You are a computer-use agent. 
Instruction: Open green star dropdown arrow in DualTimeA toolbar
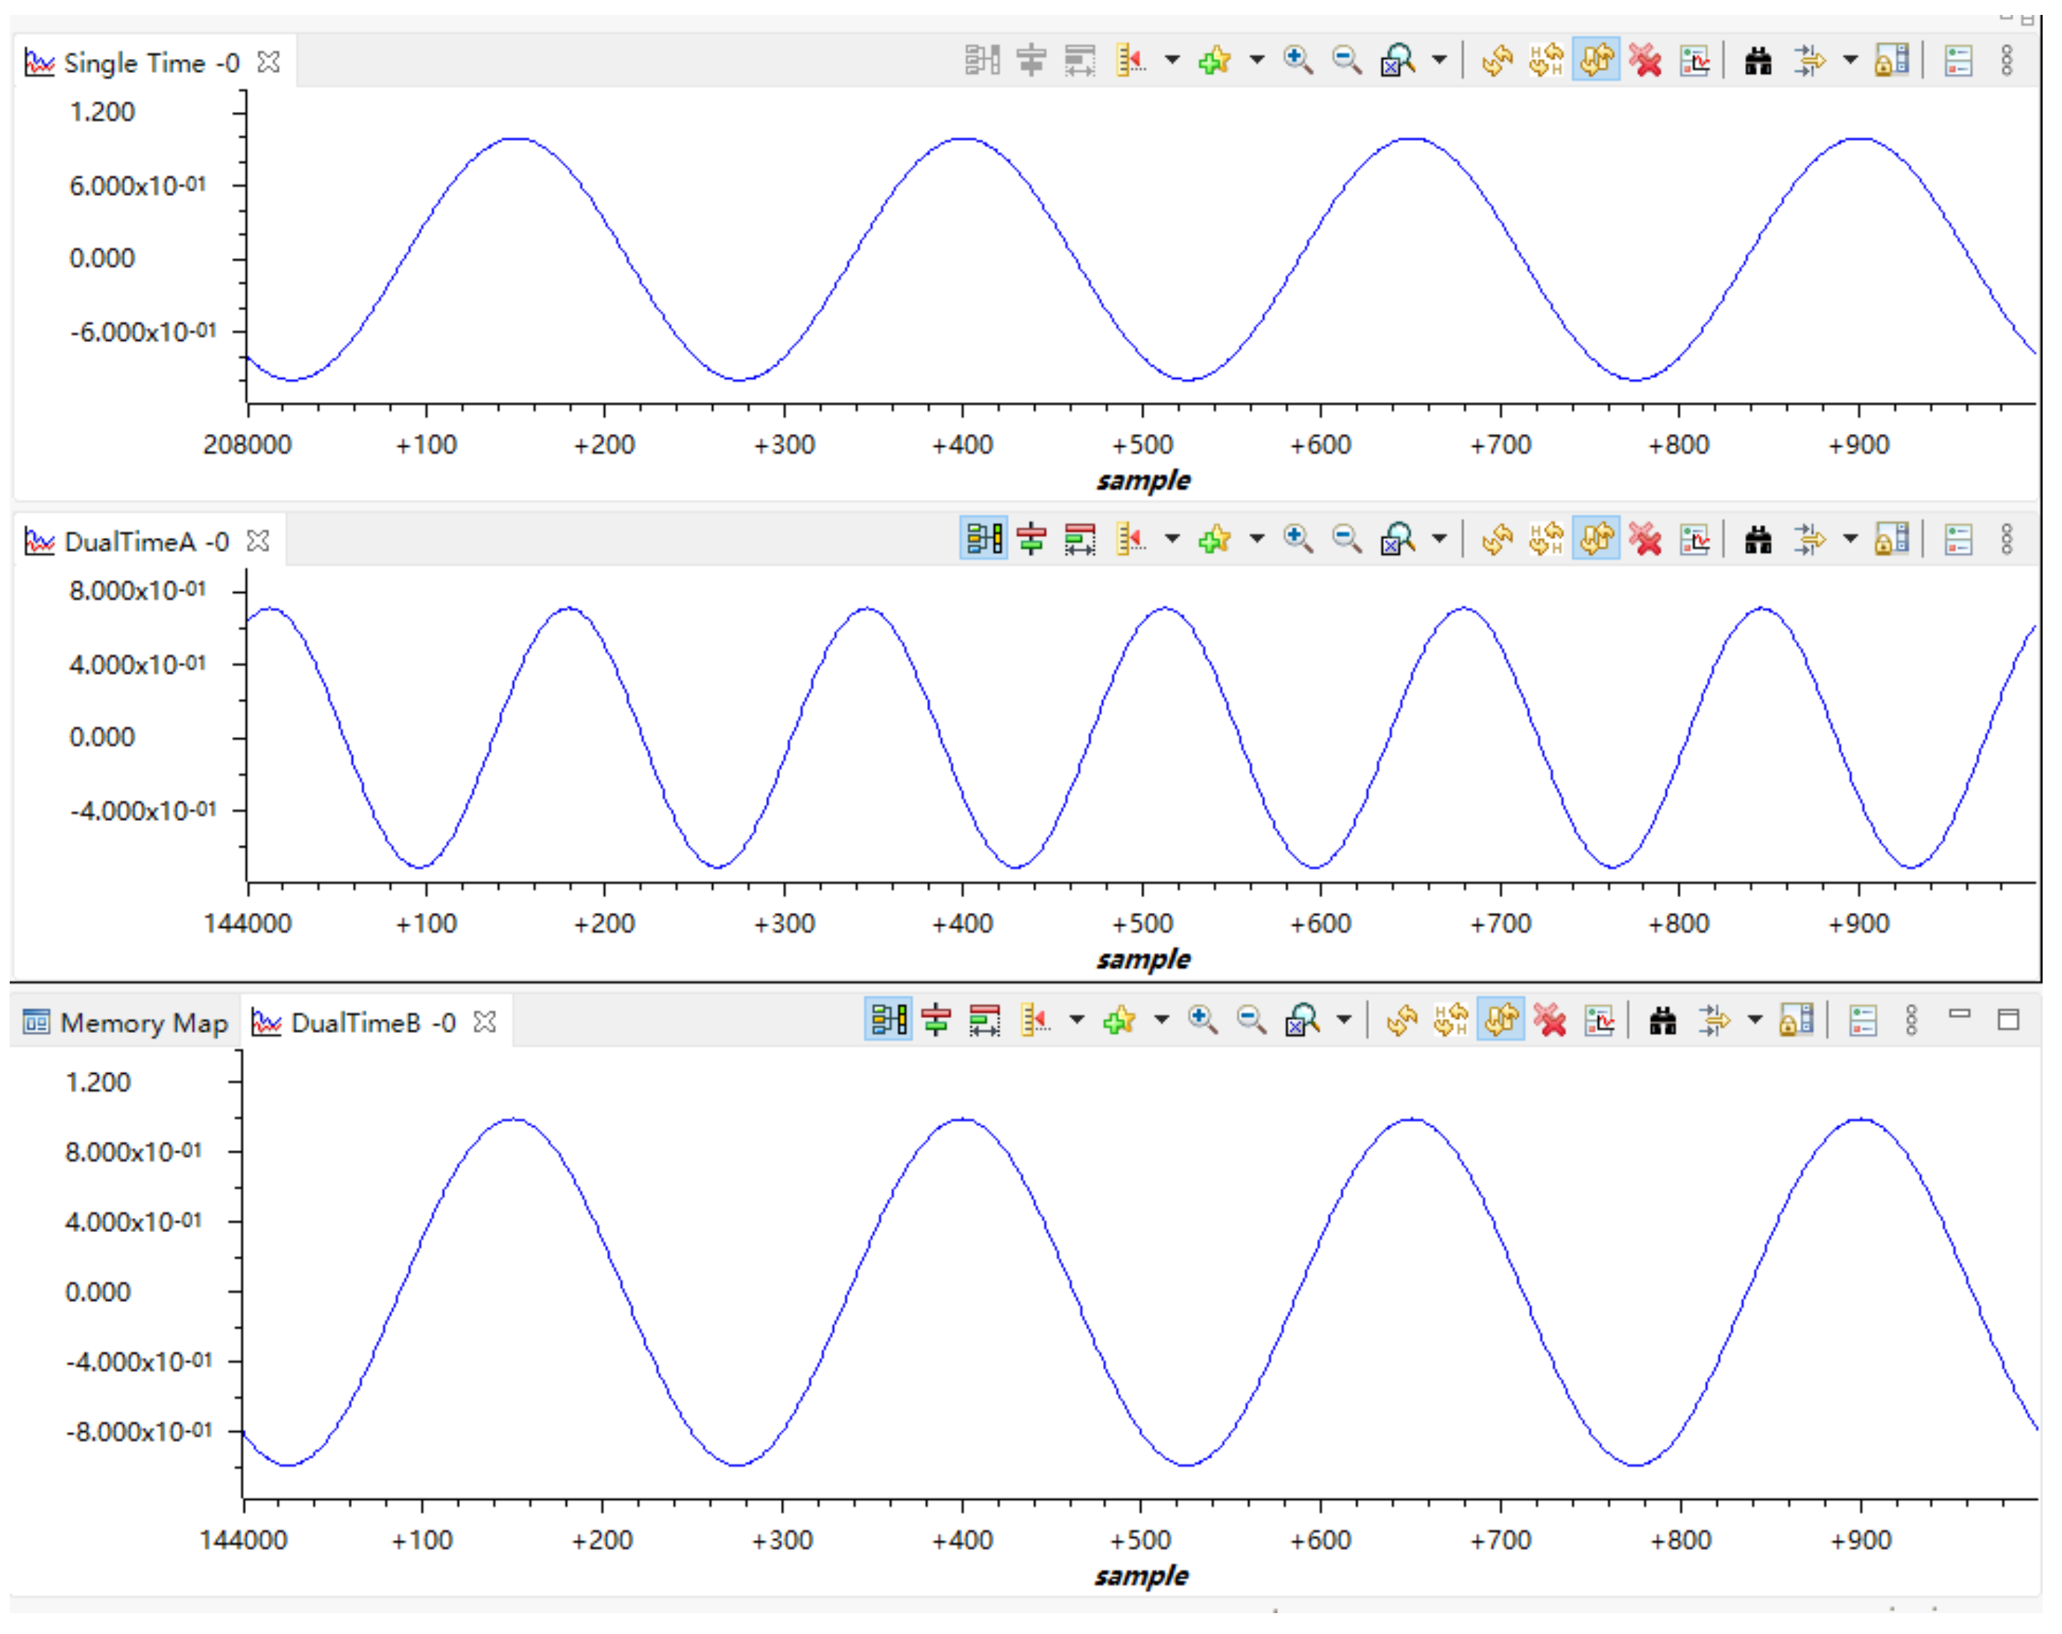point(1257,539)
